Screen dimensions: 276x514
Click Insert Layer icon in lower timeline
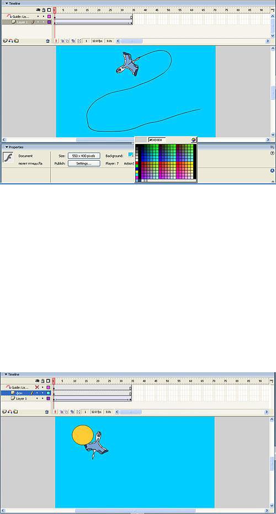tap(4, 412)
